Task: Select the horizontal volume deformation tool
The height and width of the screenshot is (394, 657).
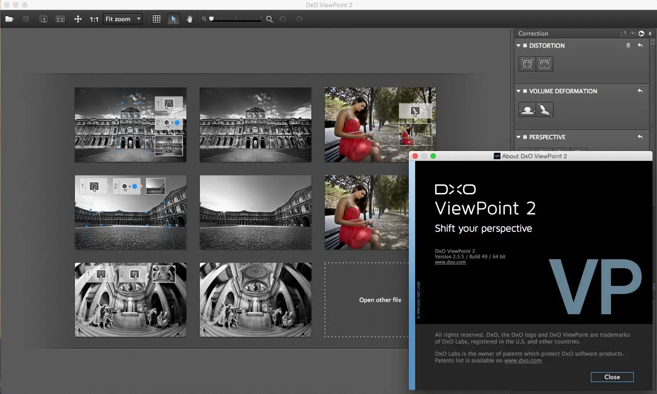Action: coord(527,110)
